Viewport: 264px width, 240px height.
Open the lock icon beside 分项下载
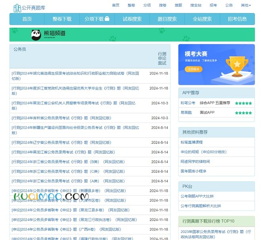pyautogui.click(x=107, y=19)
